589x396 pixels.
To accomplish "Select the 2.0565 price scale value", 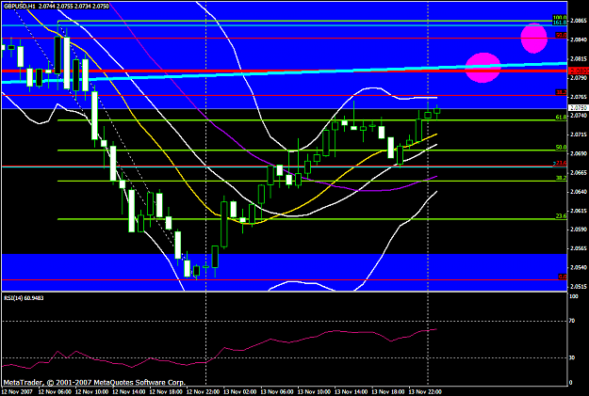I will pyautogui.click(x=579, y=248).
